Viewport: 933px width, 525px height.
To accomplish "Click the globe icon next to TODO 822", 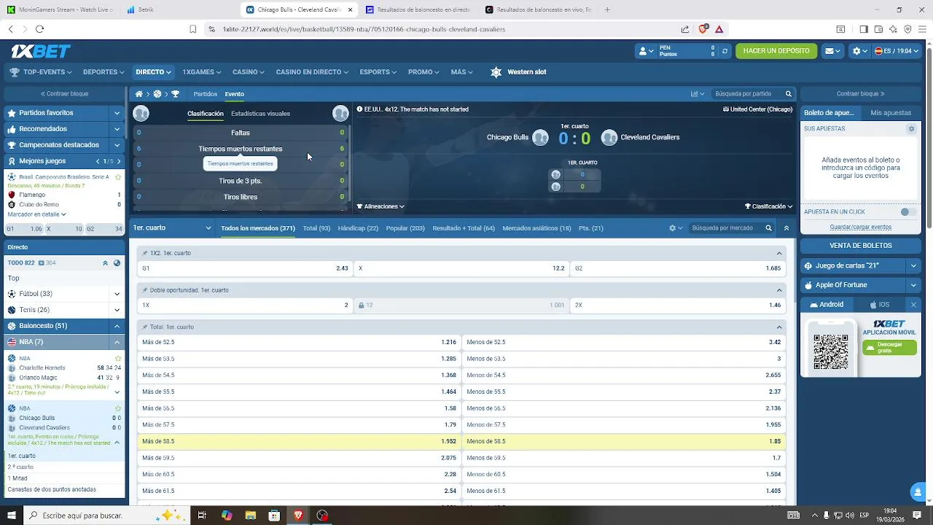I will [117, 263].
